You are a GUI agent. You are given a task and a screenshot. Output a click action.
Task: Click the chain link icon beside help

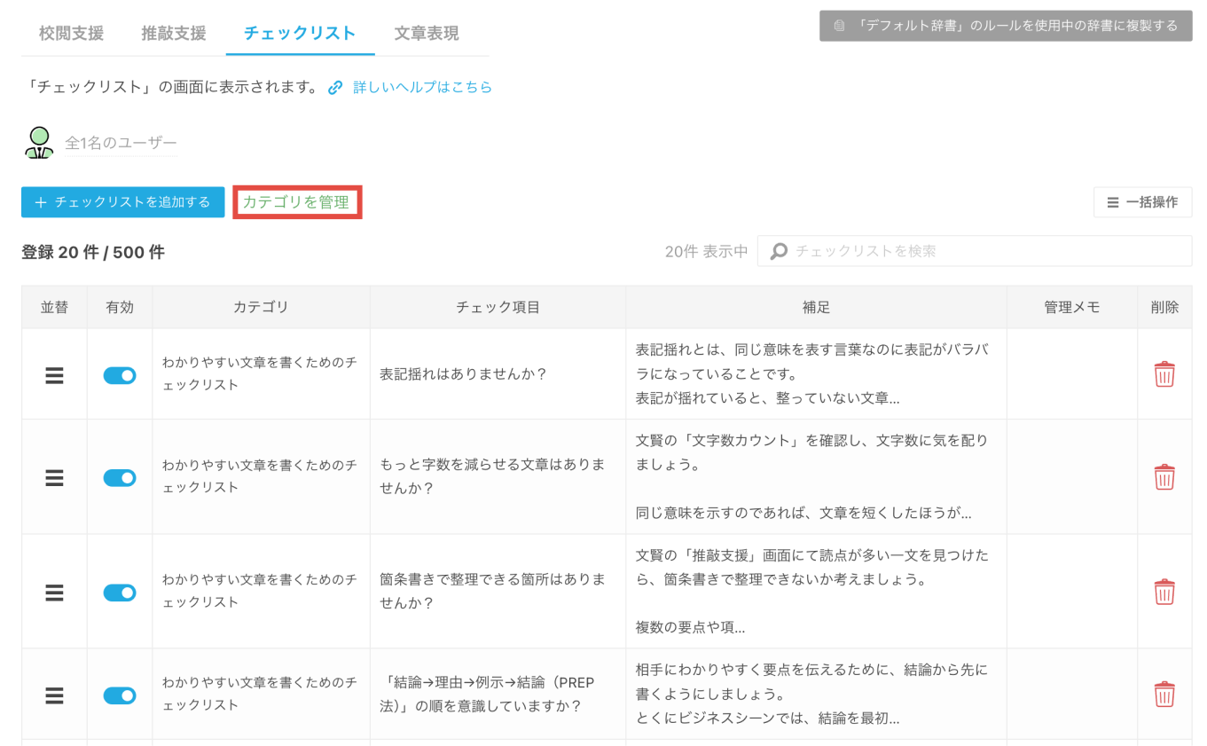point(335,88)
